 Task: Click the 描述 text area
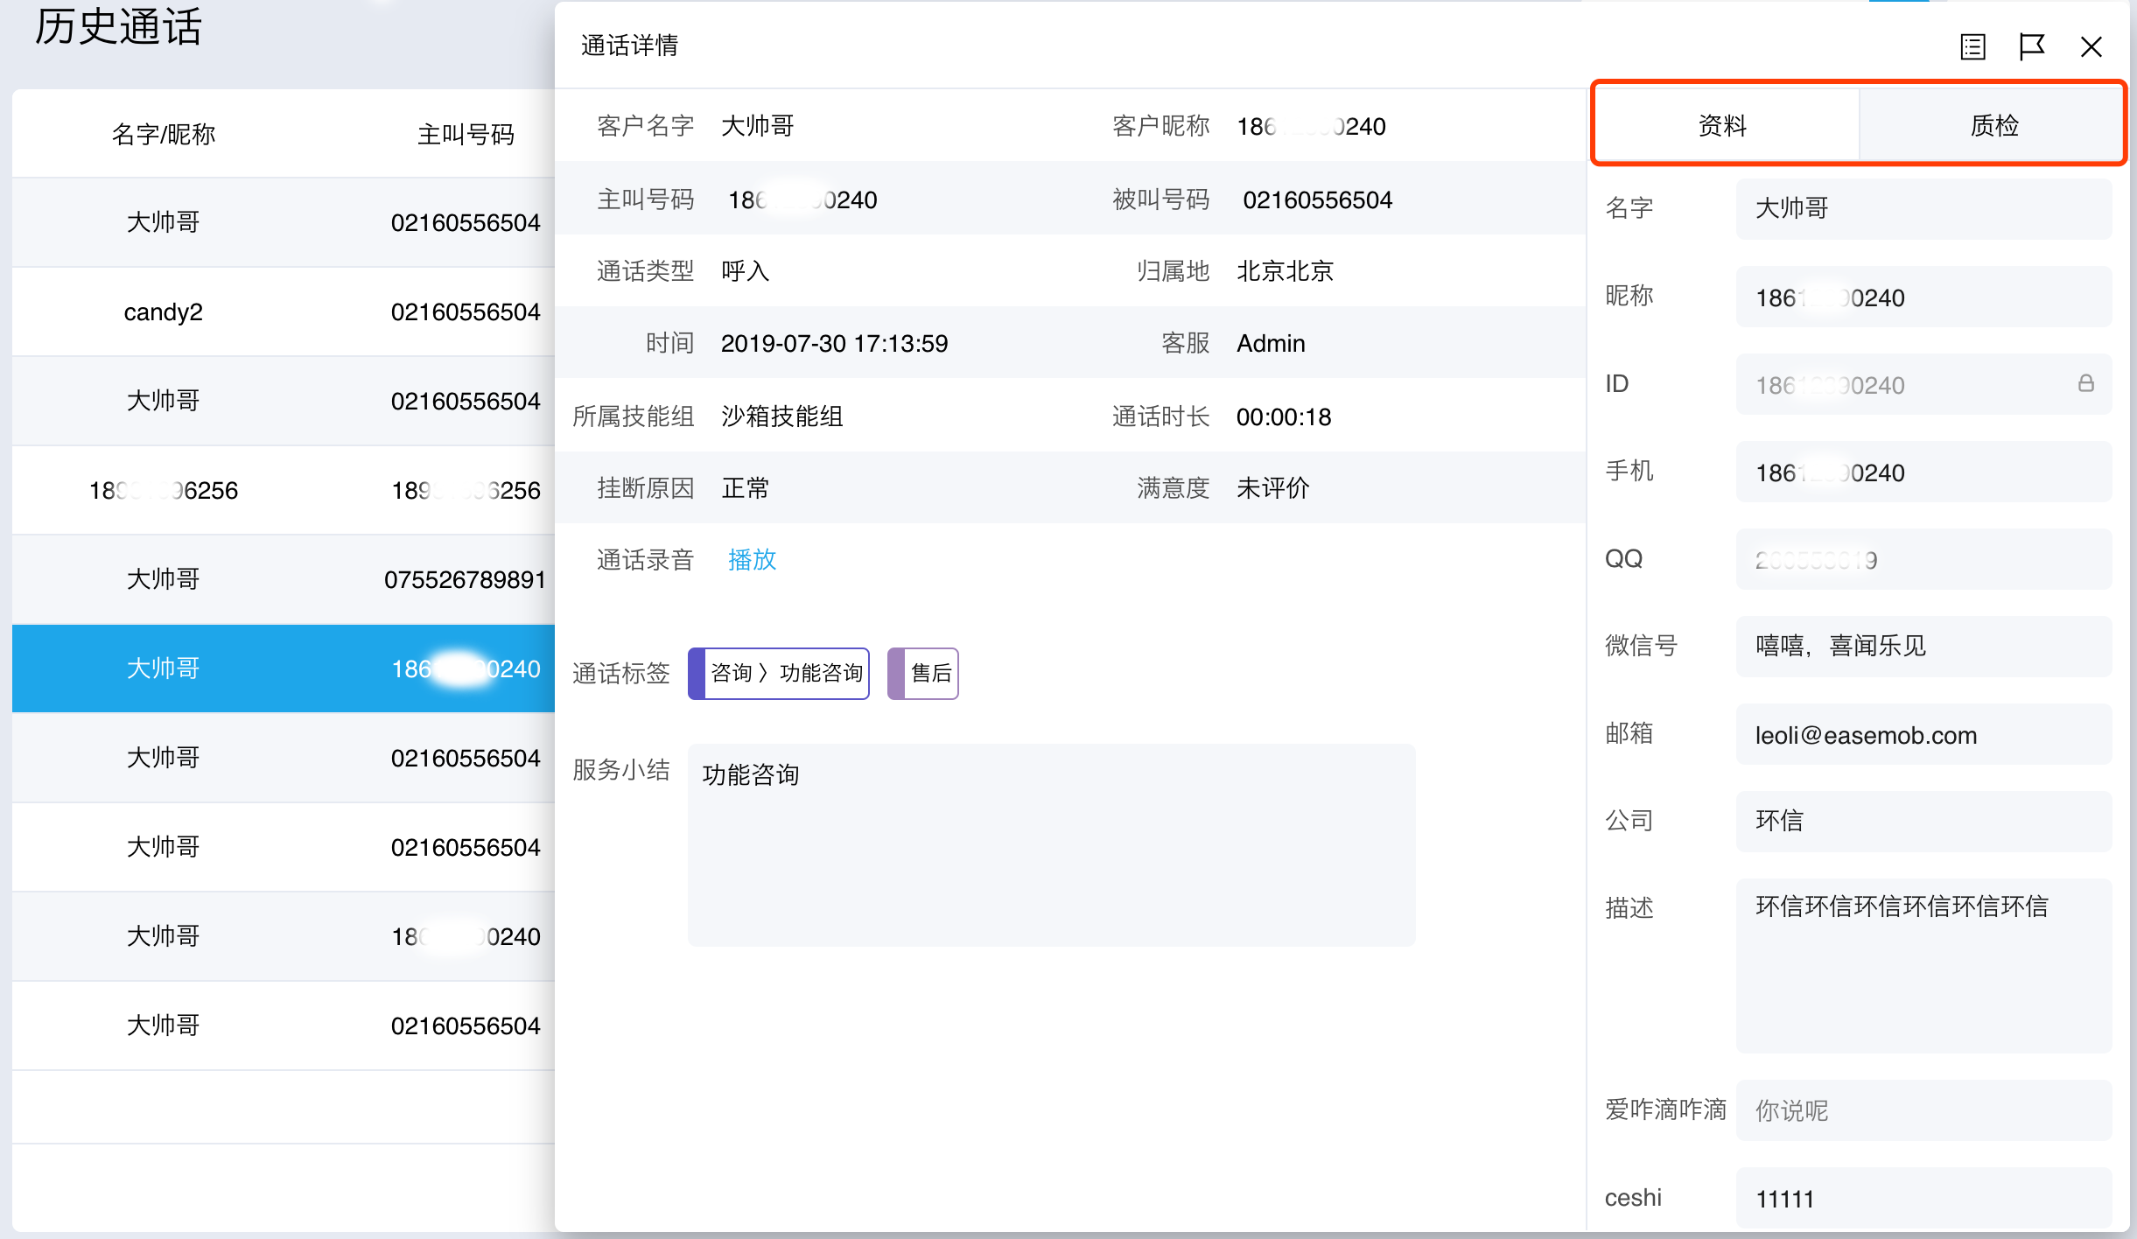1923,964
